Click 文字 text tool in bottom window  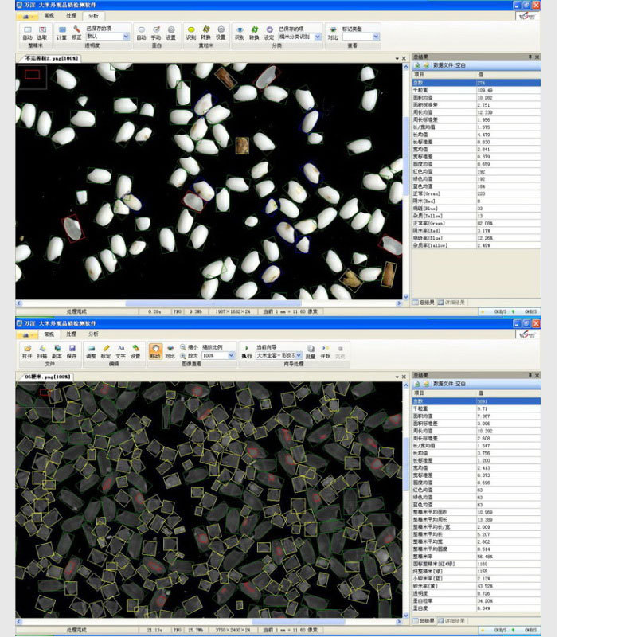[x=121, y=351]
